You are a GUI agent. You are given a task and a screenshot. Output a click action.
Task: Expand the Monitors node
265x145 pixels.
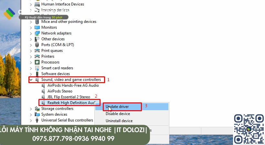click(x=31, y=27)
